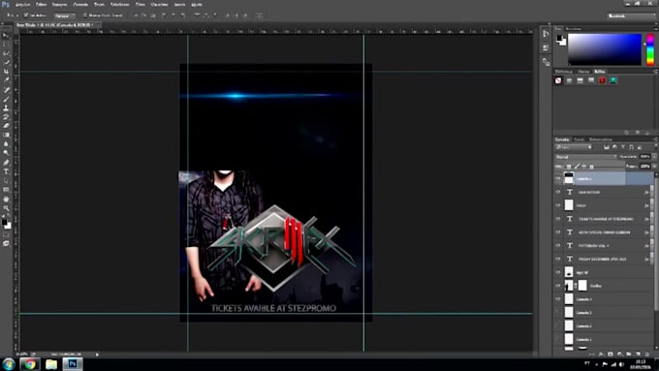
Task: Select the Move tool
Action: [x=6, y=35]
